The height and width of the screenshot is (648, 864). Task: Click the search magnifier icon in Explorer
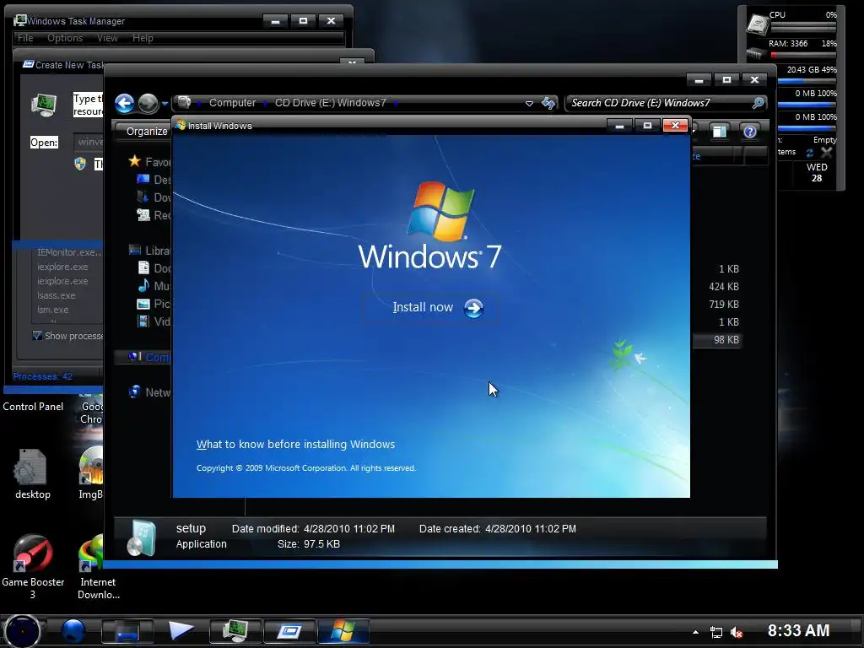(759, 103)
